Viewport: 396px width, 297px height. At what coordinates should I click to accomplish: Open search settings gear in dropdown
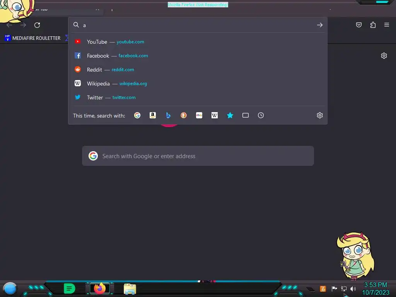[x=320, y=115]
